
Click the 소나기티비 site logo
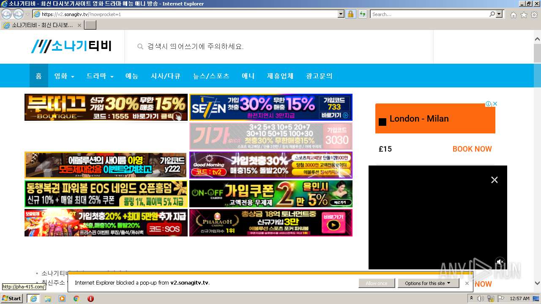coord(71,46)
